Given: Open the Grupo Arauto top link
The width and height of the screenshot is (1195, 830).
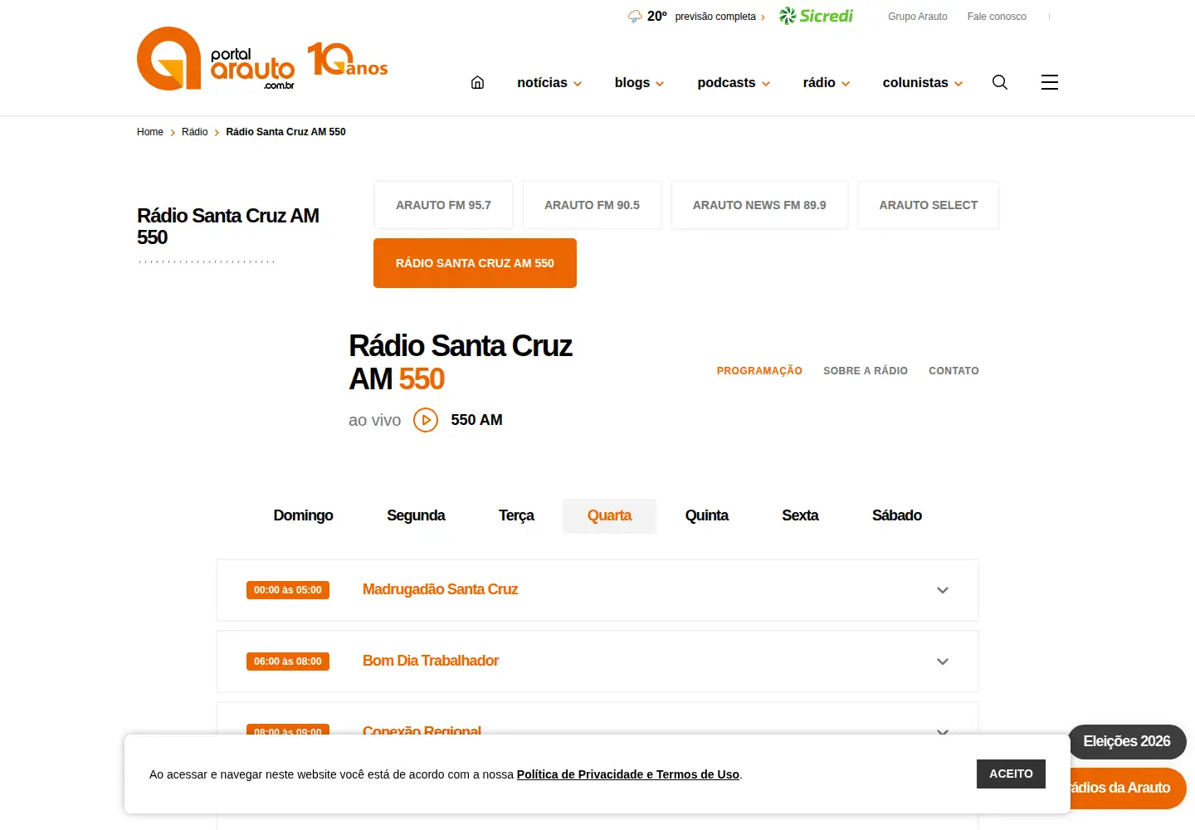Looking at the screenshot, I should [917, 17].
